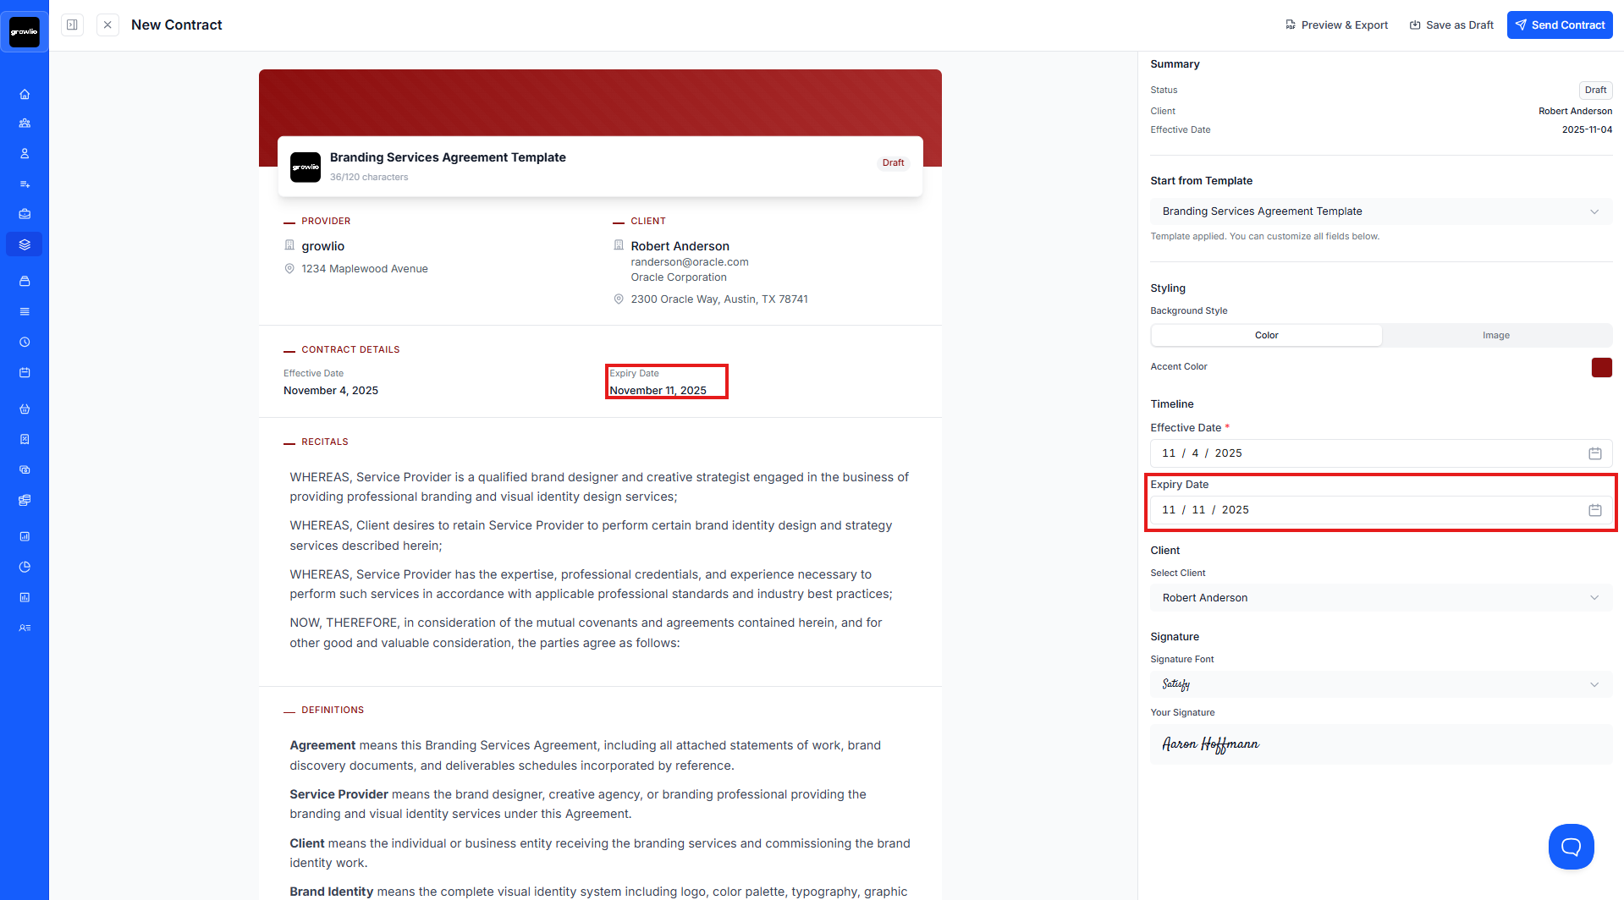Click the email randerson@oracle.com

[x=690, y=262]
